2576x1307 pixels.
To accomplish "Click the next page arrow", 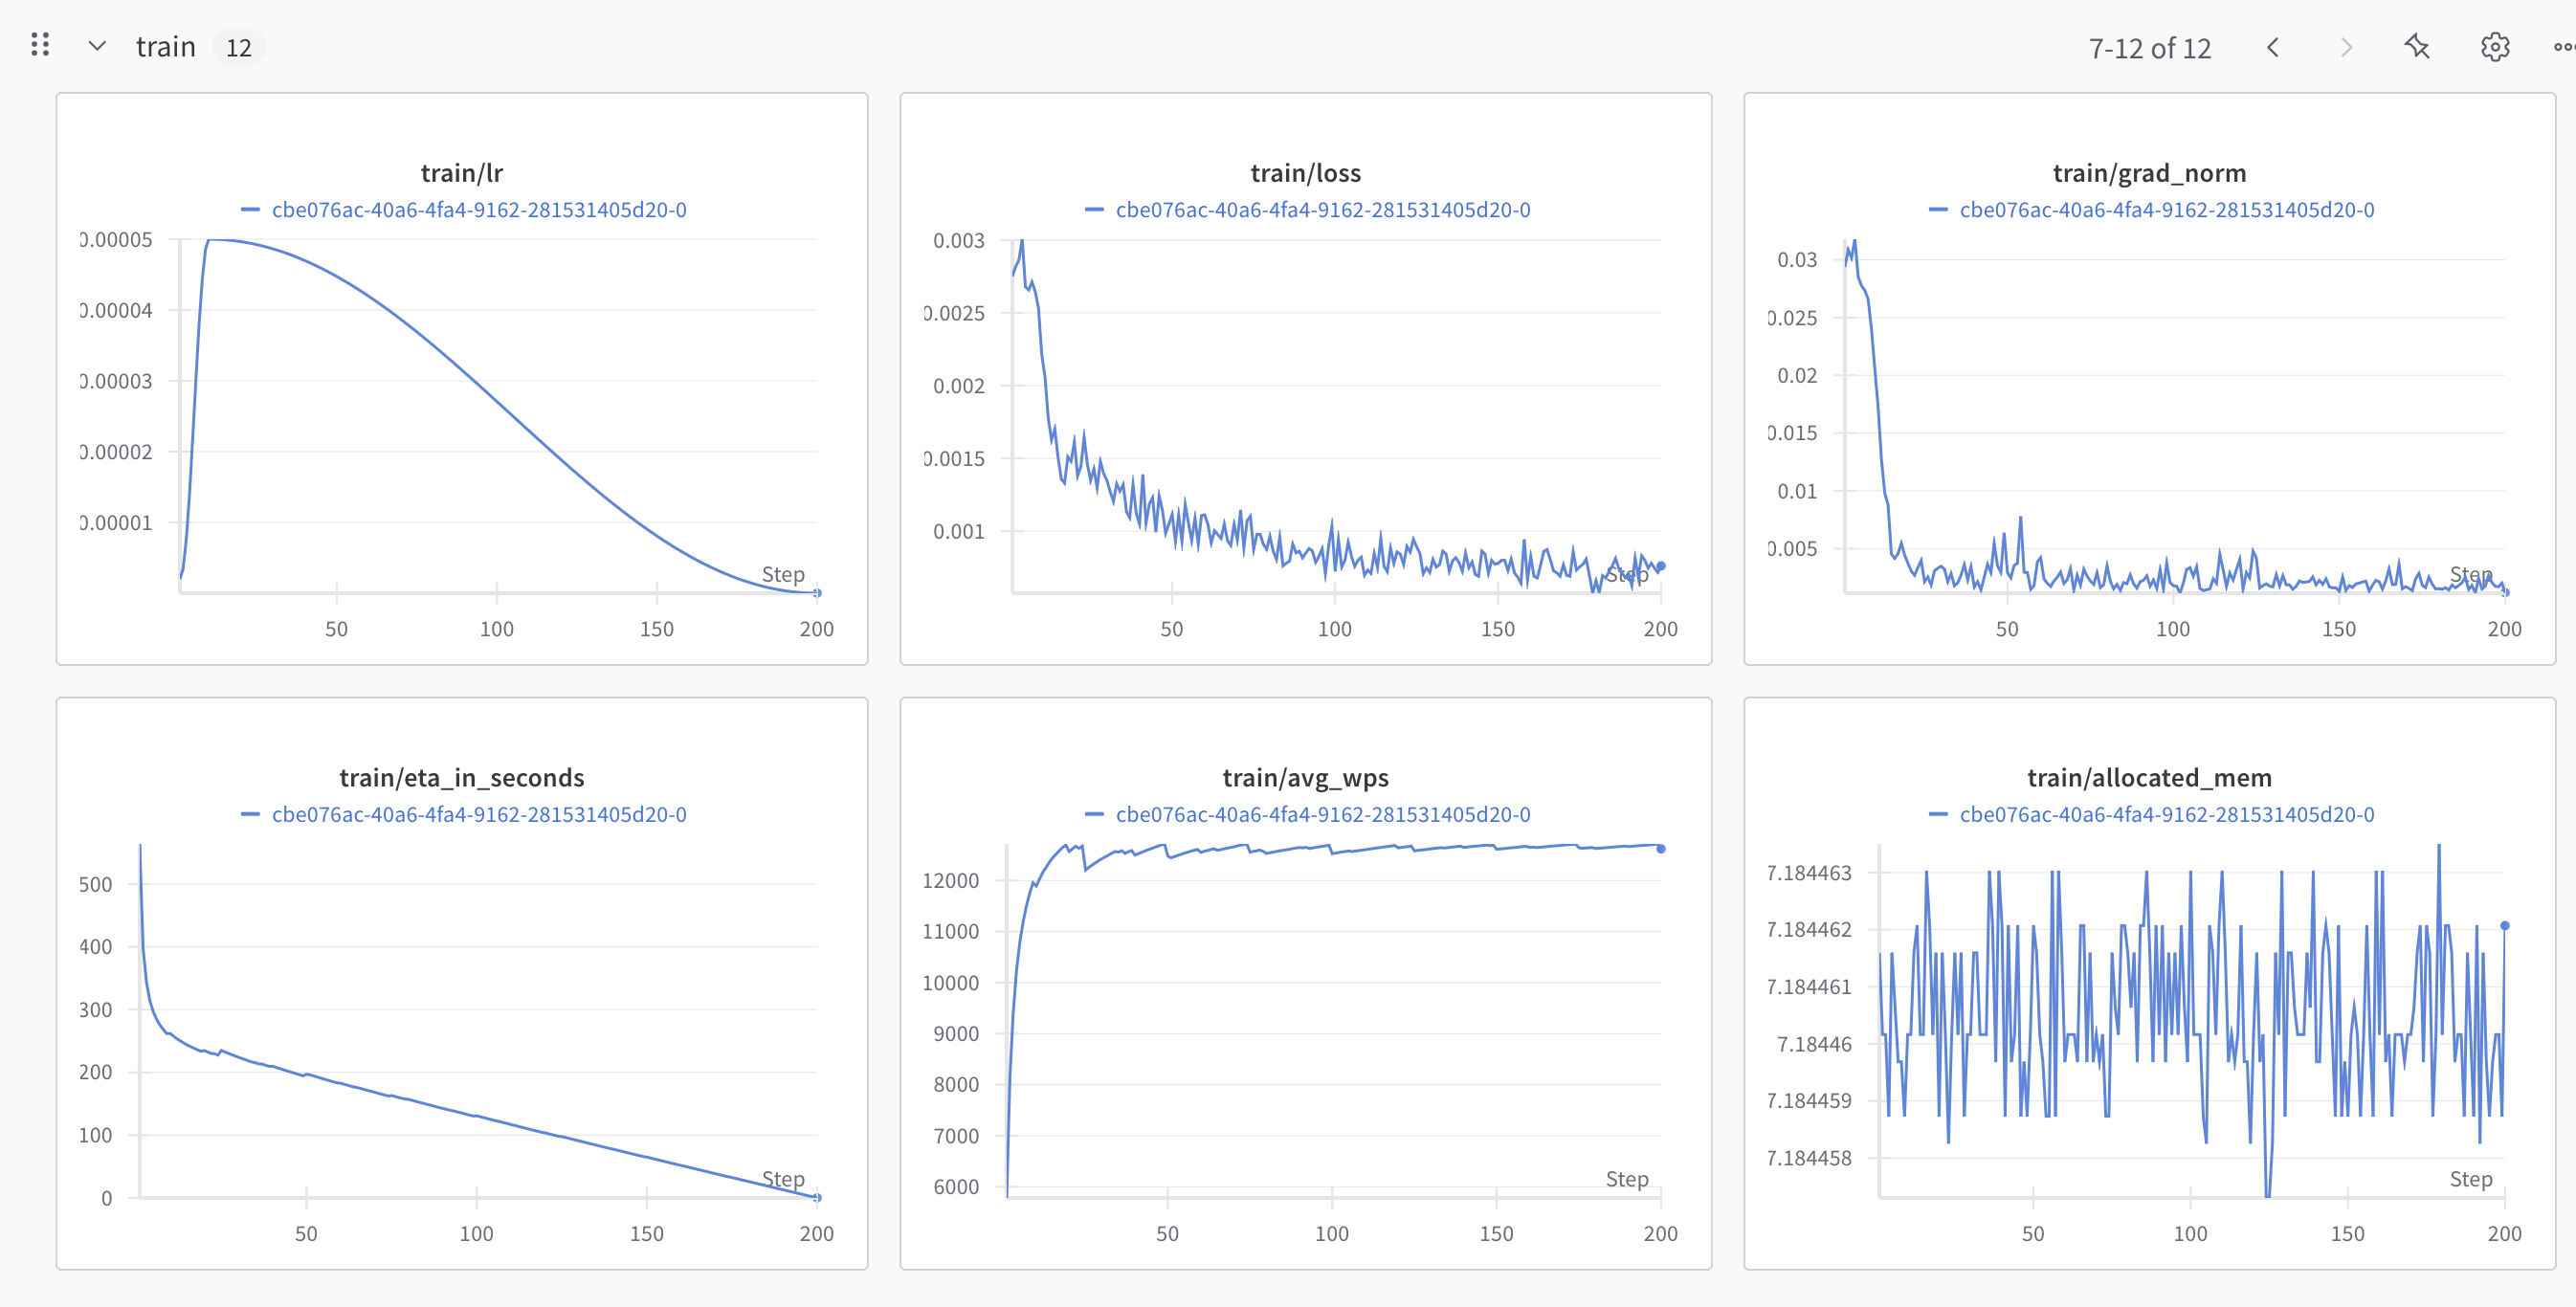I will coord(2346,47).
